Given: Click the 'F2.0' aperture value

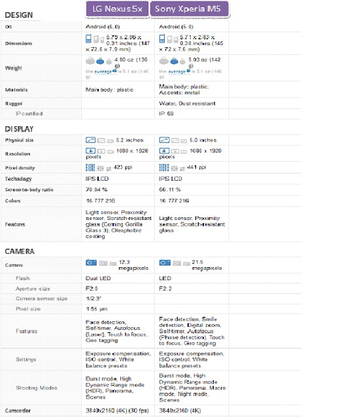Looking at the screenshot, I should click(x=92, y=289).
